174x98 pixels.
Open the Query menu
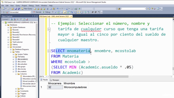18,5
